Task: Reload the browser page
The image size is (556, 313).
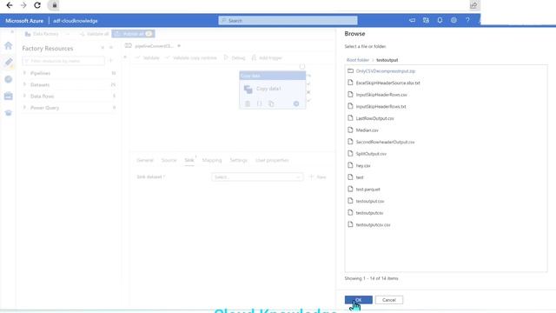Action: pos(37,5)
